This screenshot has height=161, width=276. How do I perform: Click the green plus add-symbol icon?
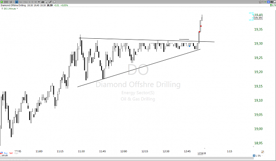coord(2,2)
